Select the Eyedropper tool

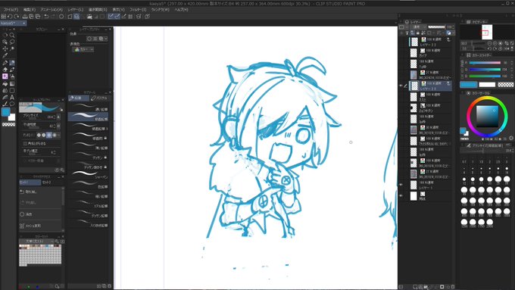[x=5, y=55]
